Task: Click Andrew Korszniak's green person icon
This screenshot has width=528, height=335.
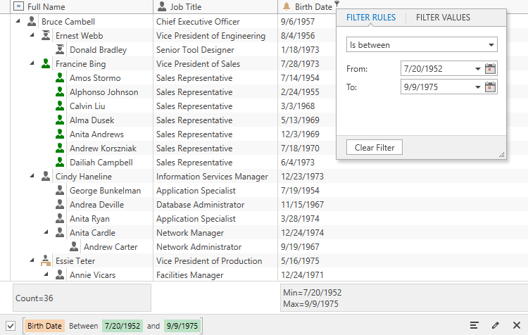Action: 60,148
